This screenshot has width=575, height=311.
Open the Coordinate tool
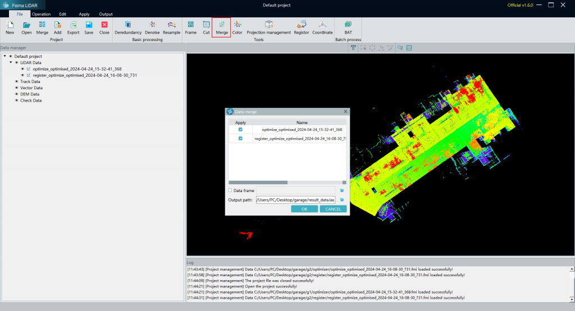(x=322, y=25)
